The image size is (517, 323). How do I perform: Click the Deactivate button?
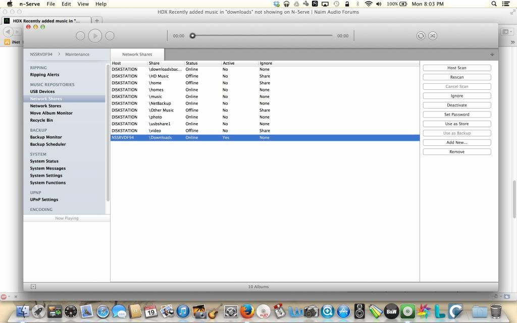pos(456,105)
